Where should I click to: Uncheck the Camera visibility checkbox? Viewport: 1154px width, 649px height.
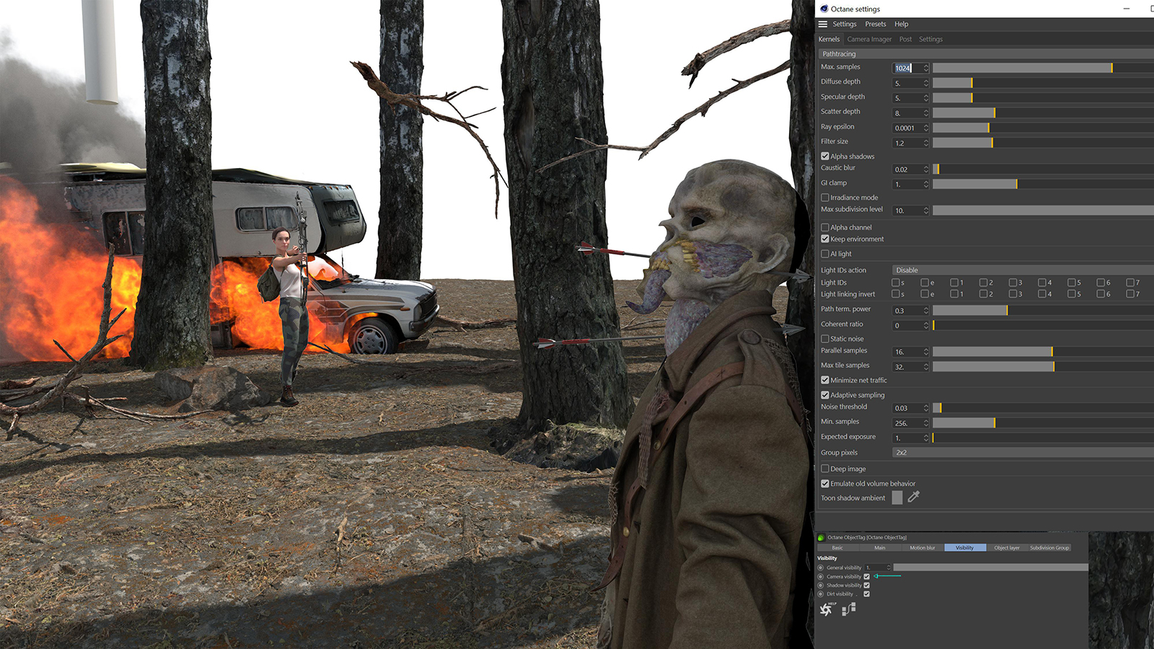point(866,576)
